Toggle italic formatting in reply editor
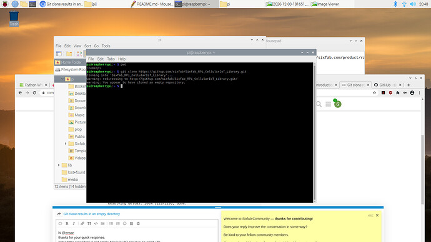431x242 pixels. point(74,224)
